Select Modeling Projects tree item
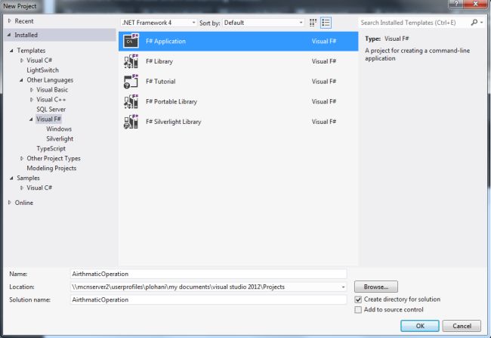 [51, 168]
